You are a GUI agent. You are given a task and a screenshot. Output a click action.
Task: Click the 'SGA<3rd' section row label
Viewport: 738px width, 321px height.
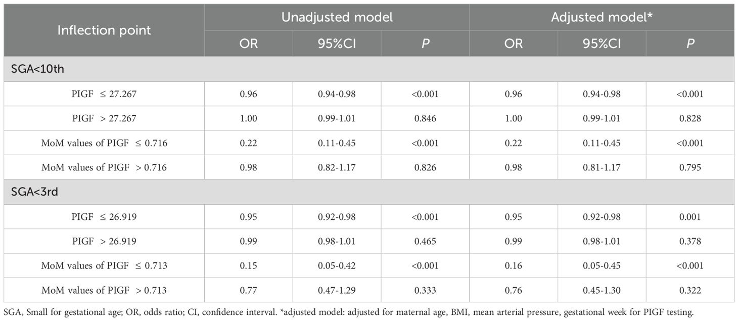[x=33, y=193]
